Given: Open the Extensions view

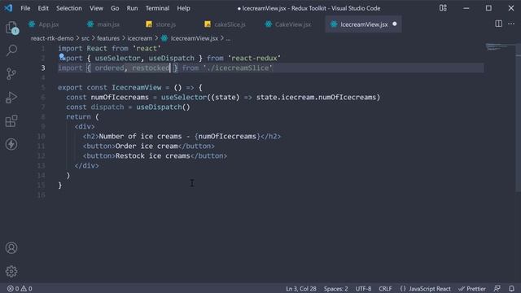Looking at the screenshot, I should [x=11, y=121].
